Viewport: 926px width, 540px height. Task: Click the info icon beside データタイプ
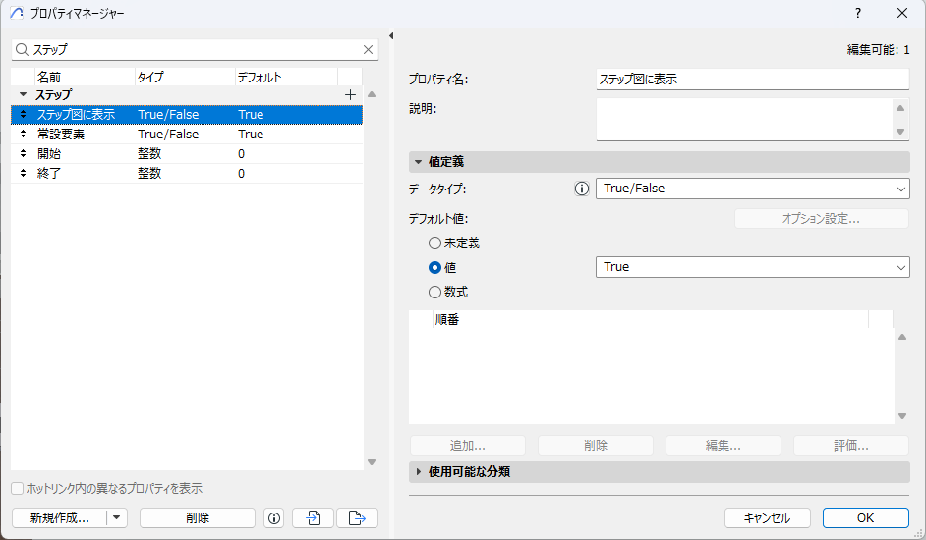point(581,189)
